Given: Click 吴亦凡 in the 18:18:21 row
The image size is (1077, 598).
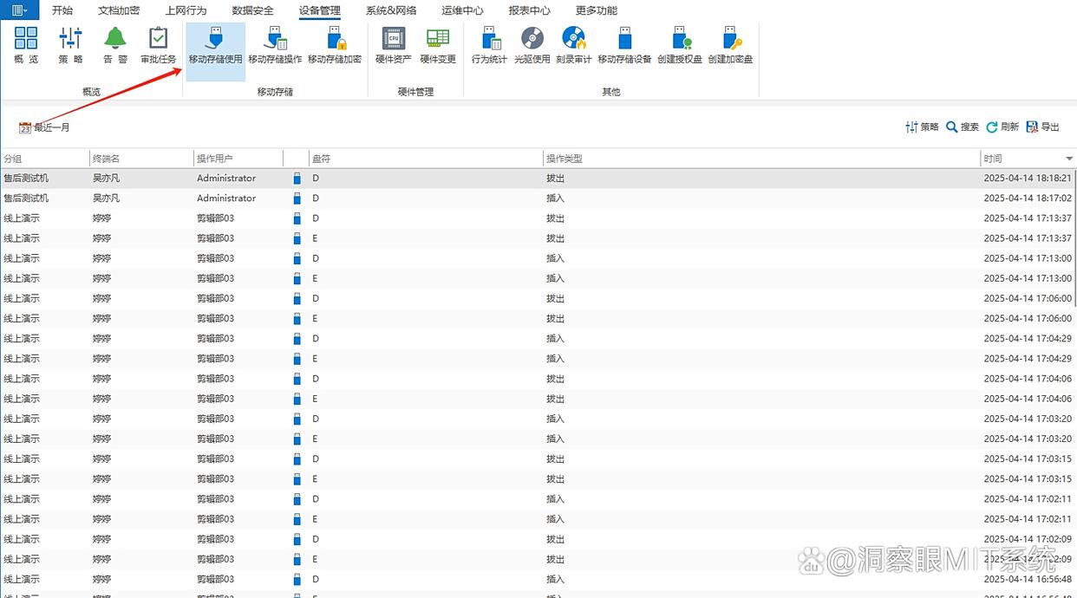Looking at the screenshot, I should [x=106, y=178].
